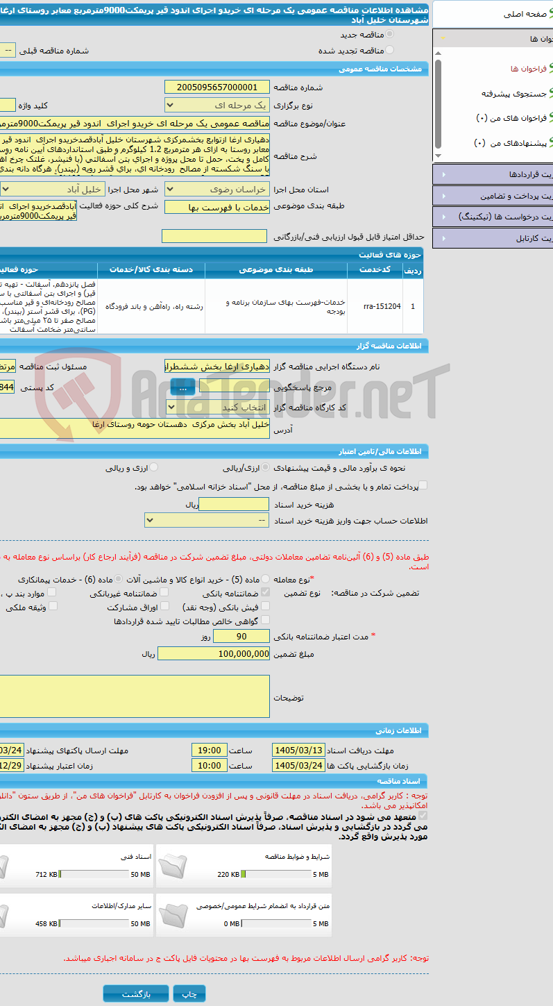Click the مرجع پاسخگویی input field
This screenshot has height=1006, width=553.
click(x=234, y=386)
